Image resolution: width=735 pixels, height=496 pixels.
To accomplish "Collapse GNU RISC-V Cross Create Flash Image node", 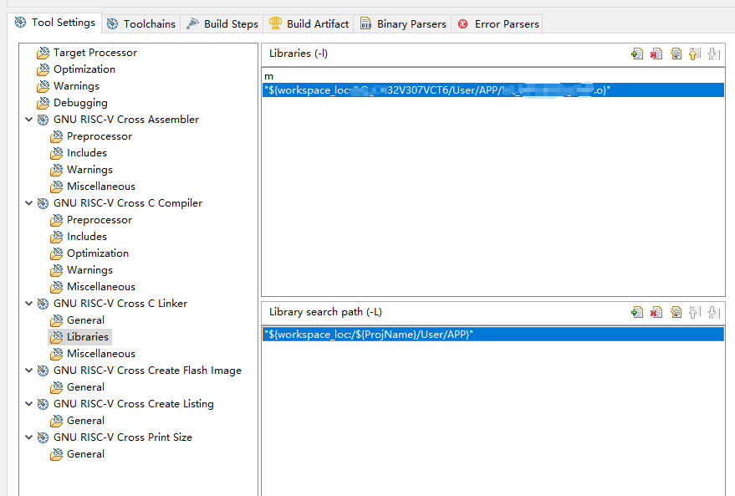I will [29, 371].
